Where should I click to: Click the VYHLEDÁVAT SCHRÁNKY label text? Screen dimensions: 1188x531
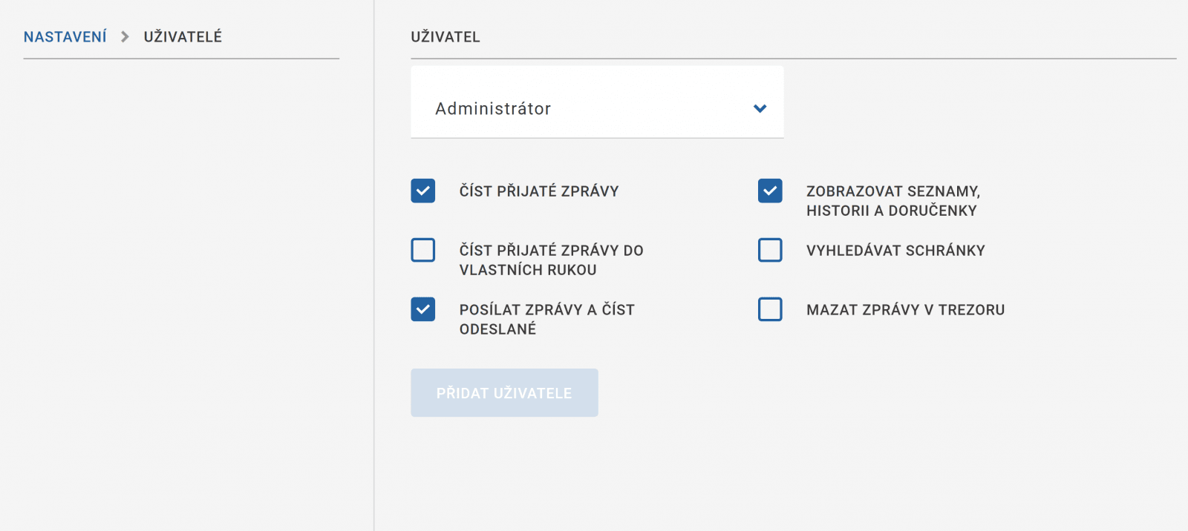click(895, 251)
